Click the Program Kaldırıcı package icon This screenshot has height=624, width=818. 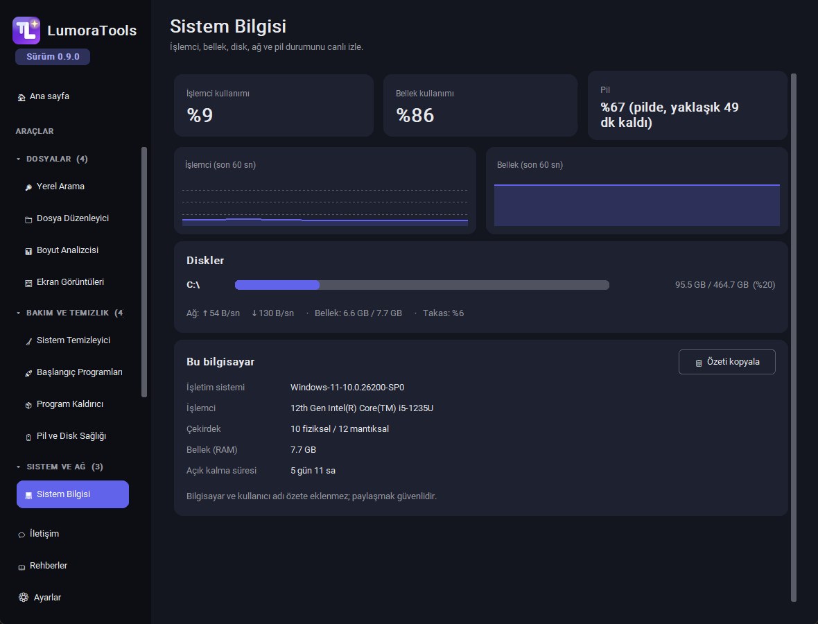(28, 405)
